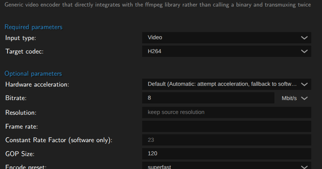This screenshot has height=169, width=322.
Task: Click the chevron on Hardware acceleration field
Action: (304, 84)
